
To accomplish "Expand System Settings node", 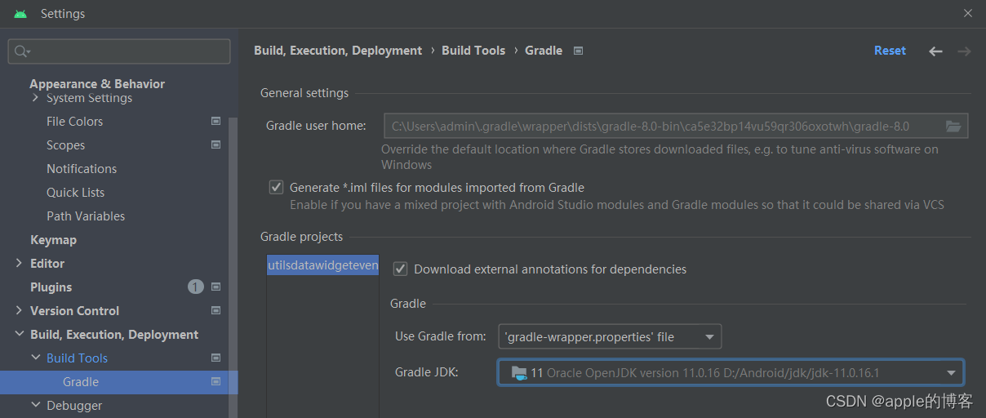I will (35, 98).
